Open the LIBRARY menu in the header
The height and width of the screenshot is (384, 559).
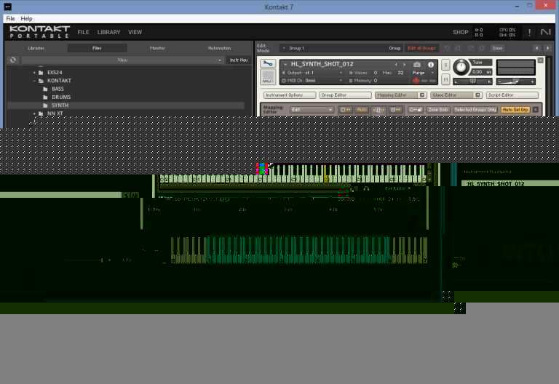(108, 32)
